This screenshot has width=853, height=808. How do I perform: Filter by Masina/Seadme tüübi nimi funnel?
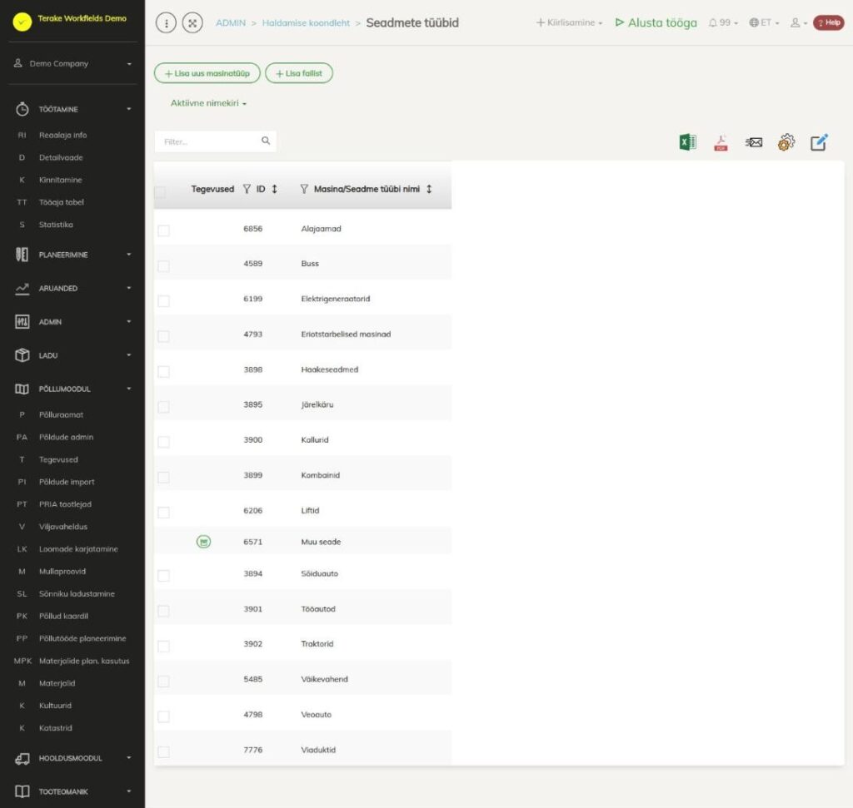(x=304, y=189)
